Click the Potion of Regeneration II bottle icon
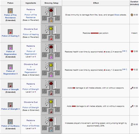The height and width of the screenshot is (134, 139). coord(10,67)
